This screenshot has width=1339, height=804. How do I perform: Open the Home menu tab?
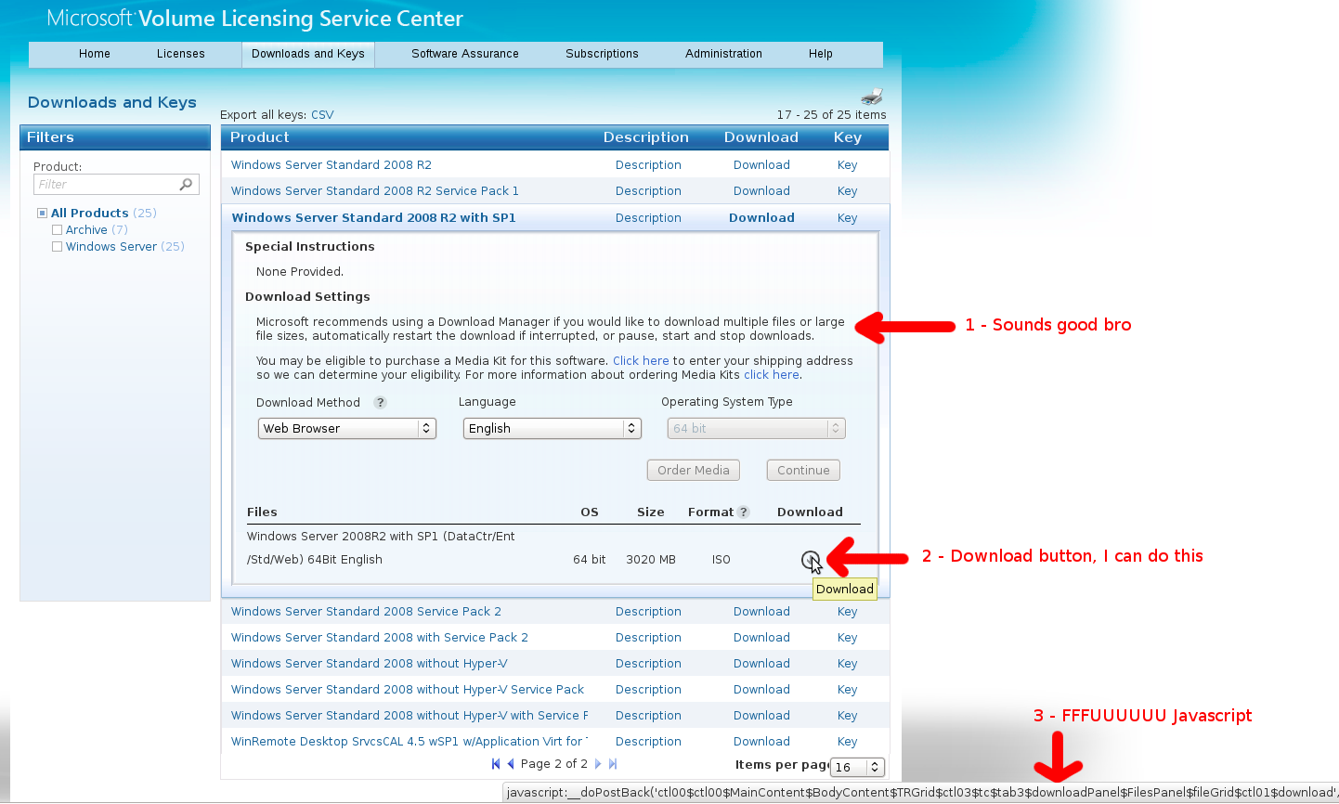(x=95, y=54)
